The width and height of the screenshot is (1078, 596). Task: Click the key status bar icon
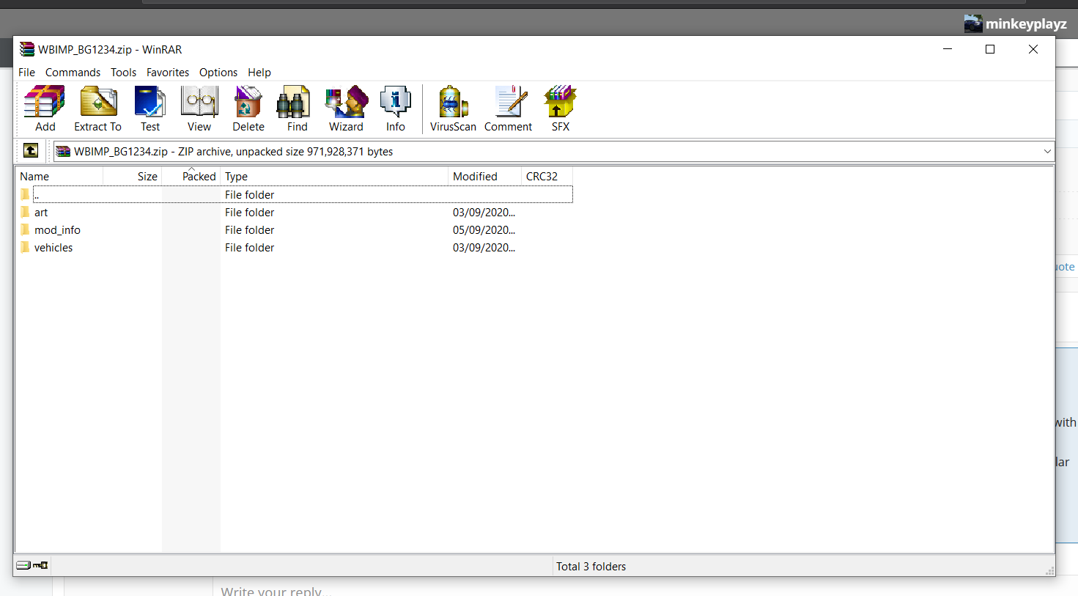pyautogui.click(x=40, y=565)
